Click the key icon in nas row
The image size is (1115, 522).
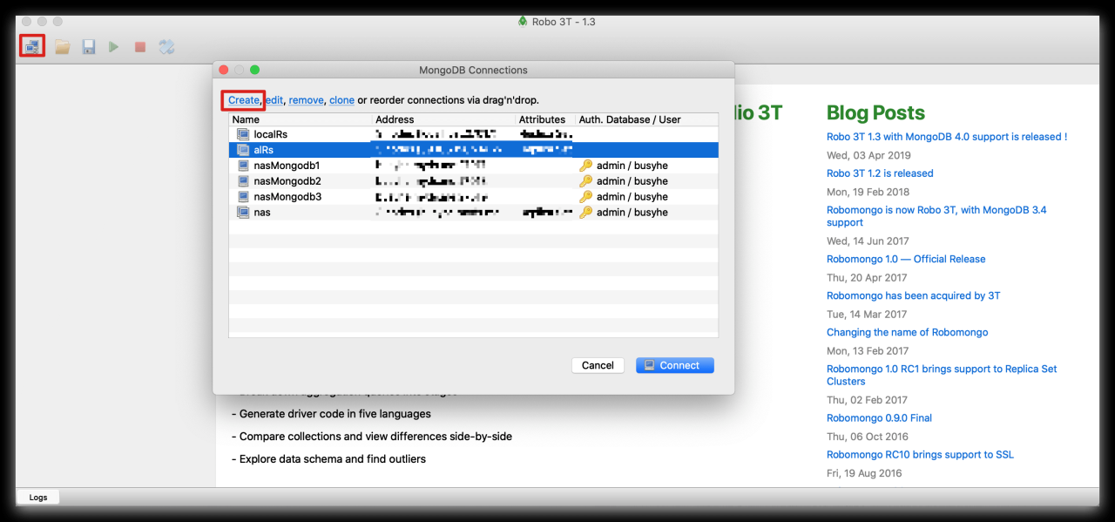pos(585,213)
